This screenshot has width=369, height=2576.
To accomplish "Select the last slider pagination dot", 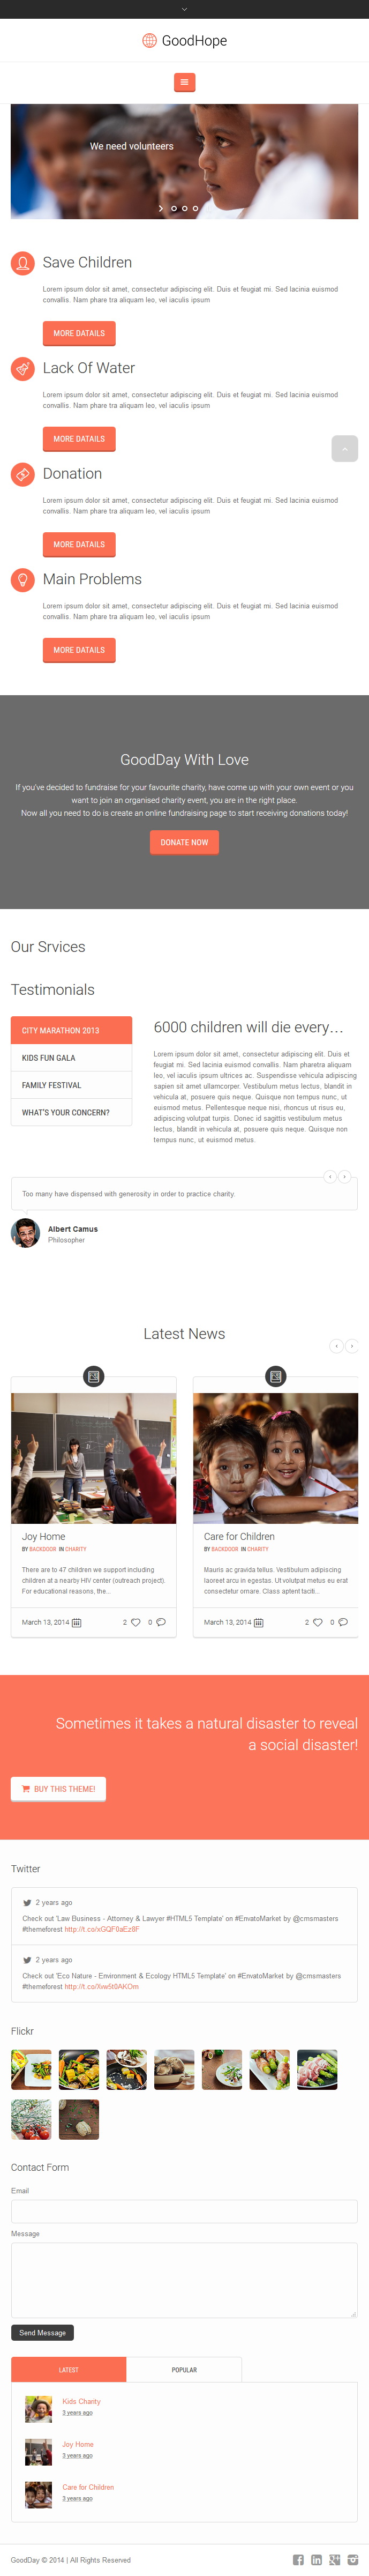I will click(x=195, y=209).
